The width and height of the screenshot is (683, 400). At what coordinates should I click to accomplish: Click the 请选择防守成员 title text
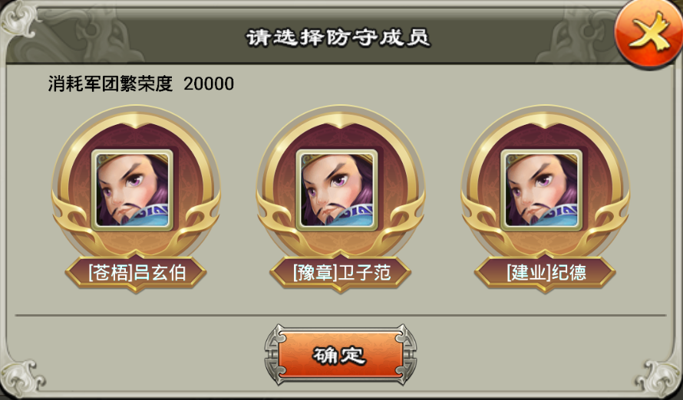tap(338, 38)
